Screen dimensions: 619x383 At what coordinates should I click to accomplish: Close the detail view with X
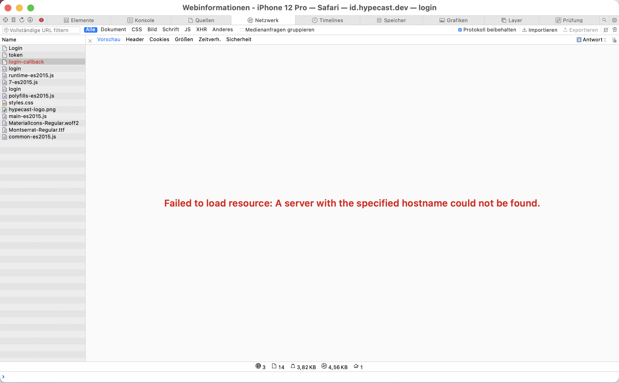coord(90,41)
